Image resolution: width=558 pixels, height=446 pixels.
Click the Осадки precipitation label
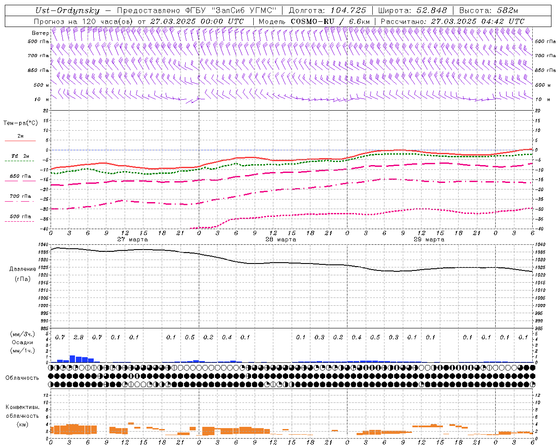pyautogui.click(x=22, y=342)
